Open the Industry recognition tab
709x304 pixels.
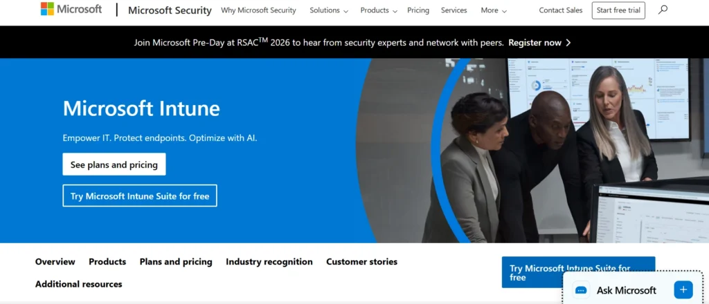[269, 262]
